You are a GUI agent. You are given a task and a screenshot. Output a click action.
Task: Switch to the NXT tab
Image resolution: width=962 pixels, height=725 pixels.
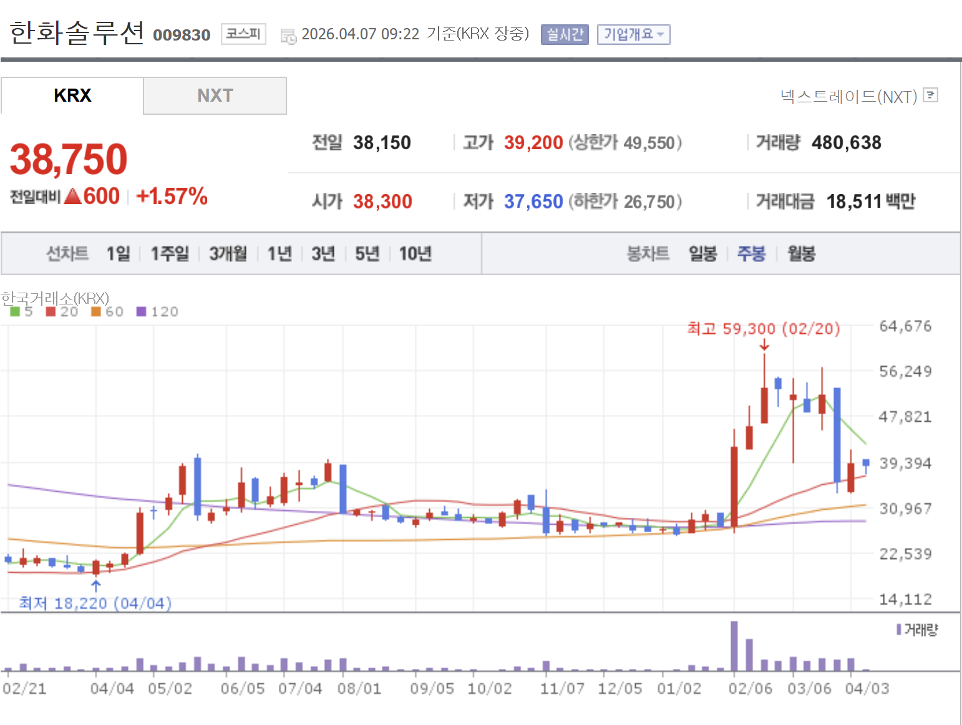click(x=215, y=95)
